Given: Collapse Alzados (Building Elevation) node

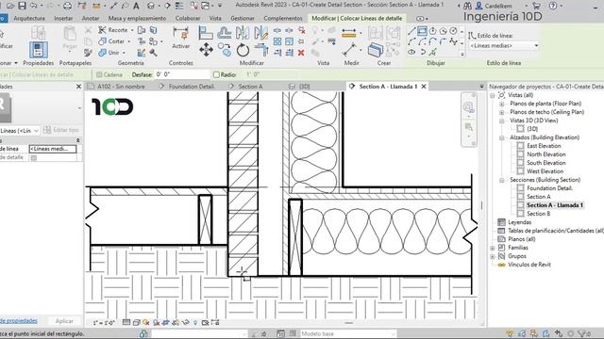Looking at the screenshot, I should pyautogui.click(x=501, y=137).
